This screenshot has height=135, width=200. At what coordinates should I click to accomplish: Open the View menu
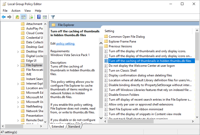[28, 11]
